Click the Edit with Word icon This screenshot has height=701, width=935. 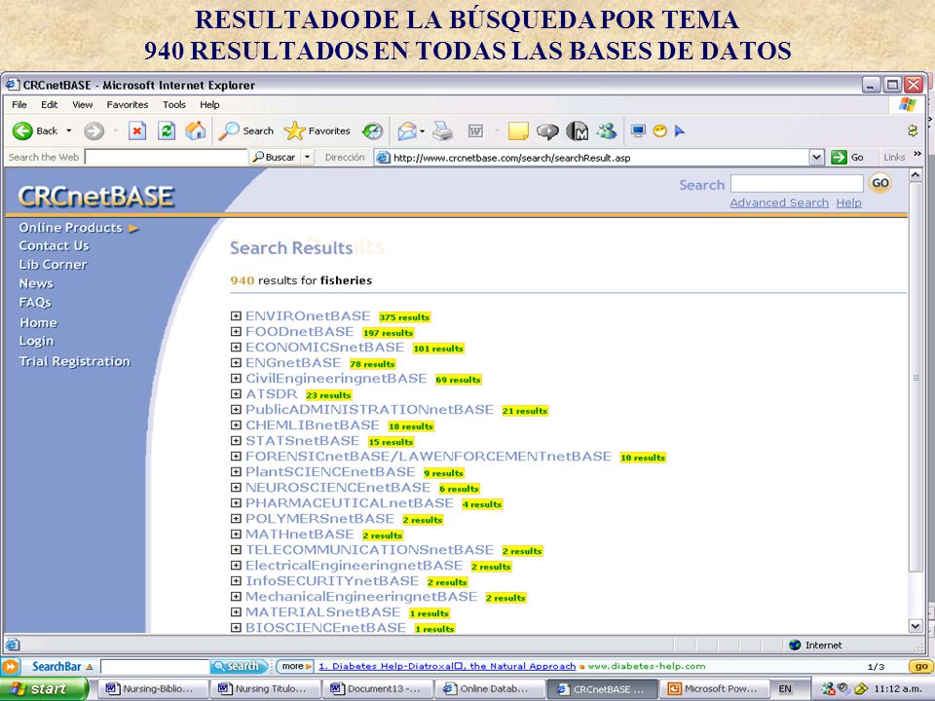(475, 130)
